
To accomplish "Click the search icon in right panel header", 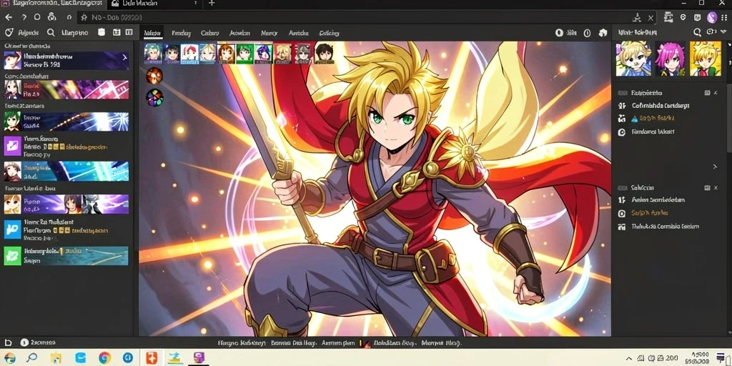I will [697, 32].
